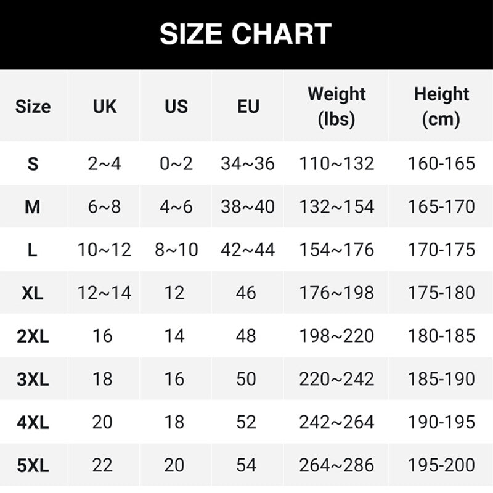Click the 160-165 height cell

point(441,163)
